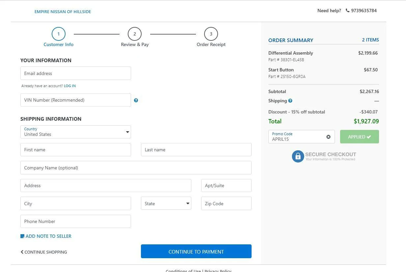Image resolution: width=406 pixels, height=272 pixels.
Task: Focus the City field
Action: [x=76, y=204]
